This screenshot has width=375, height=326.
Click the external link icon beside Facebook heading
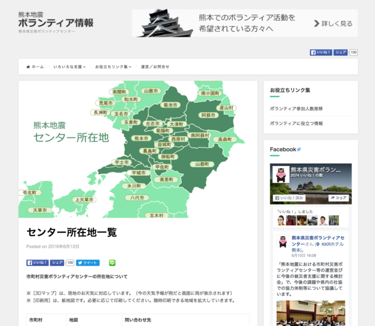pyautogui.click(x=299, y=149)
